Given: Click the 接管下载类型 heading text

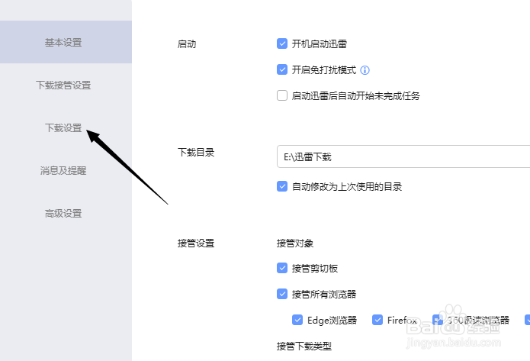Looking at the screenshot, I should [304, 346].
